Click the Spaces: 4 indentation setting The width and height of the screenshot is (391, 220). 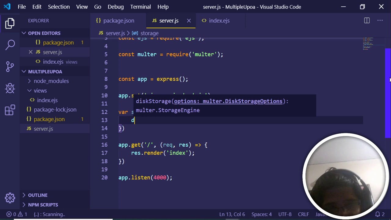pos(261,214)
